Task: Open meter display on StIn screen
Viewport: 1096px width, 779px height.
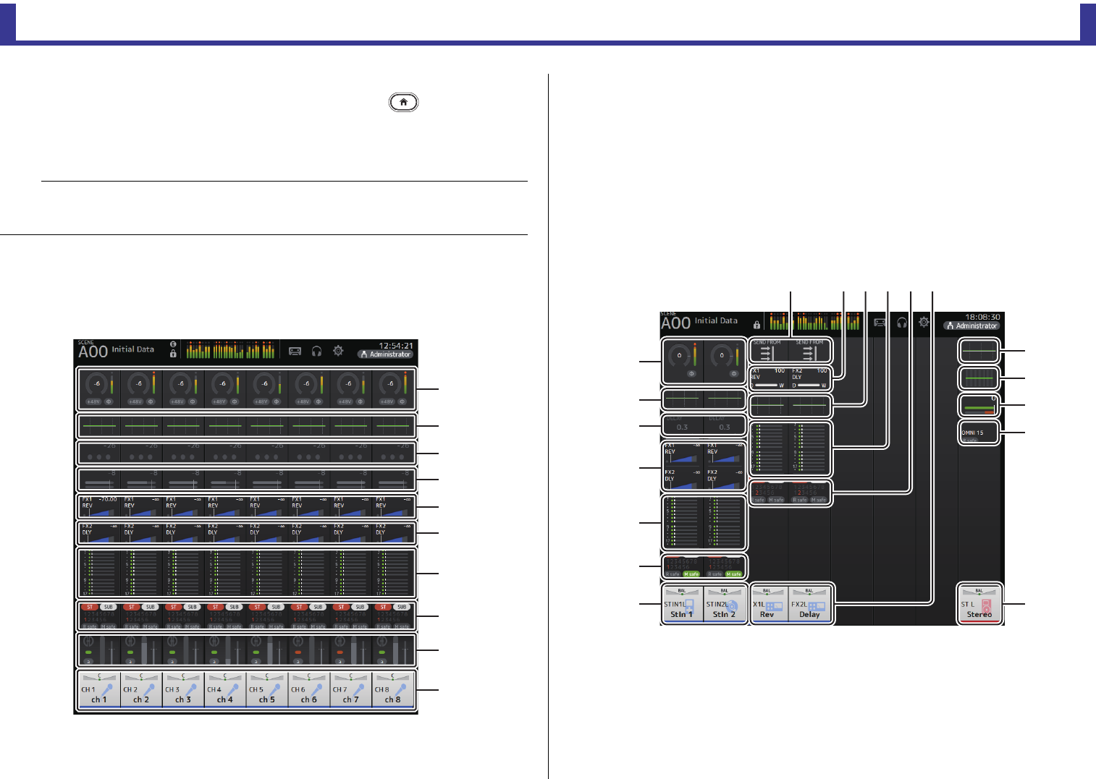Action: [814, 321]
